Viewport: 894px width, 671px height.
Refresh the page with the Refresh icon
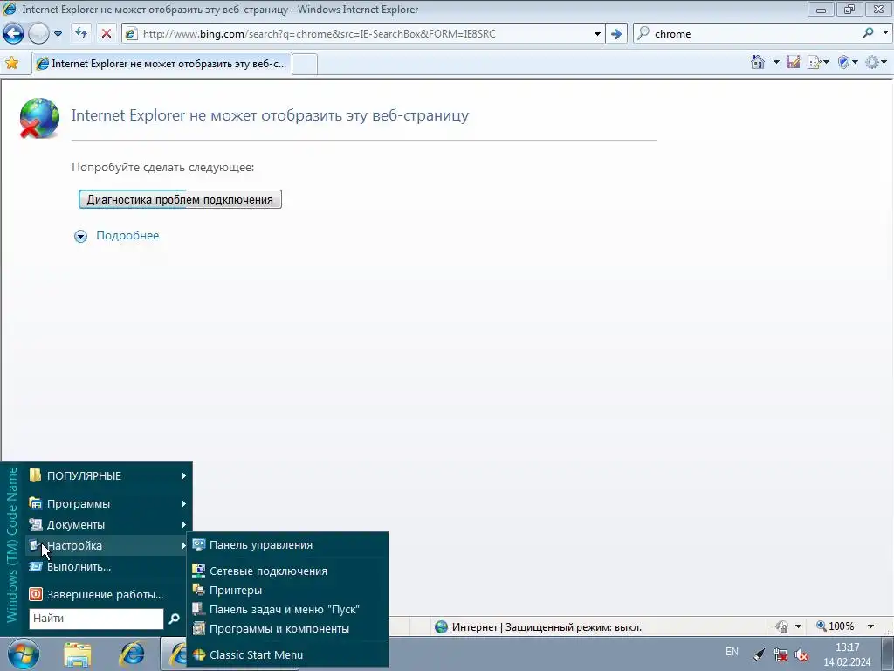81,34
